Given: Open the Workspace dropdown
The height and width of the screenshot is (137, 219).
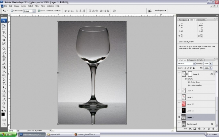Looking at the screenshot, I should (x=160, y=11).
